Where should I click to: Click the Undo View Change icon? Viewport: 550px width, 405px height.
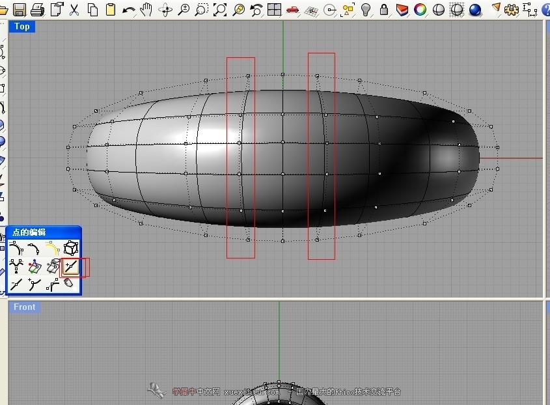256,10
